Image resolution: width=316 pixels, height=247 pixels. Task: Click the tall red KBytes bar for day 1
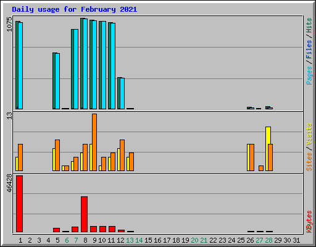pyautogui.click(x=19, y=204)
